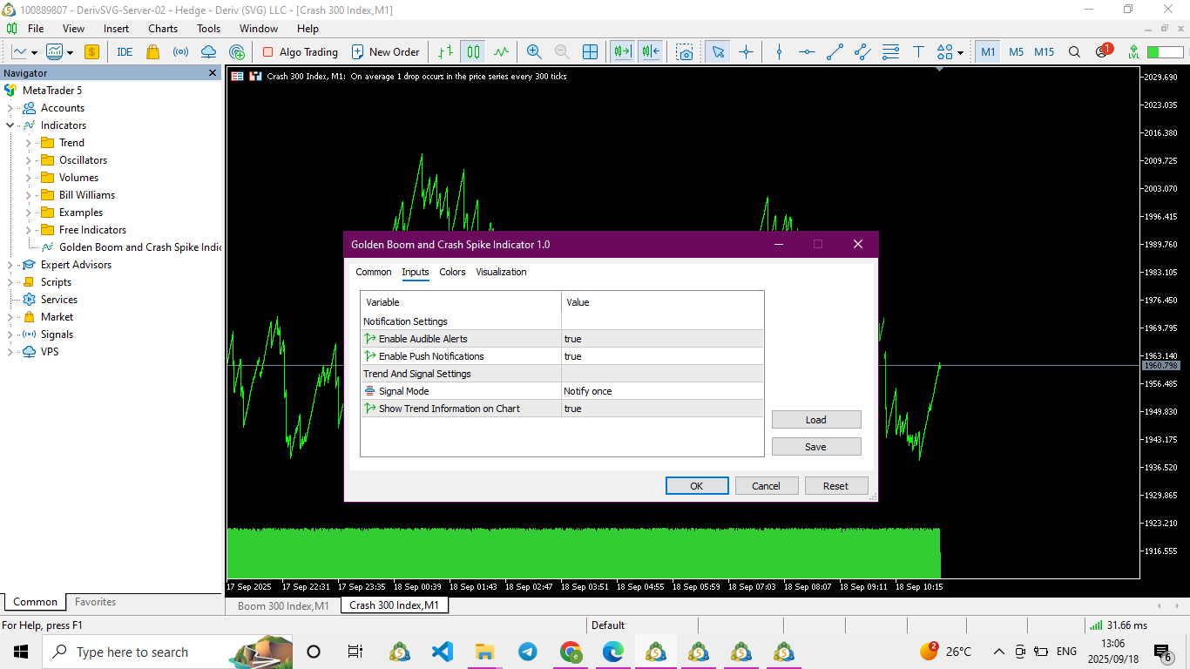Click the Zoom In magnifier icon
Viewport: 1190px width, 669px height.
click(x=534, y=52)
